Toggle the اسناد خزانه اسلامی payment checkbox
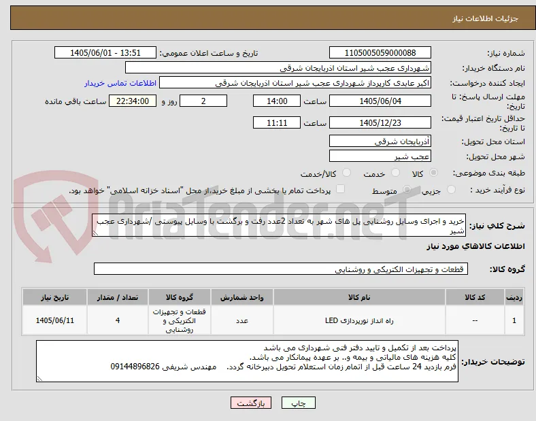 tap(341, 189)
